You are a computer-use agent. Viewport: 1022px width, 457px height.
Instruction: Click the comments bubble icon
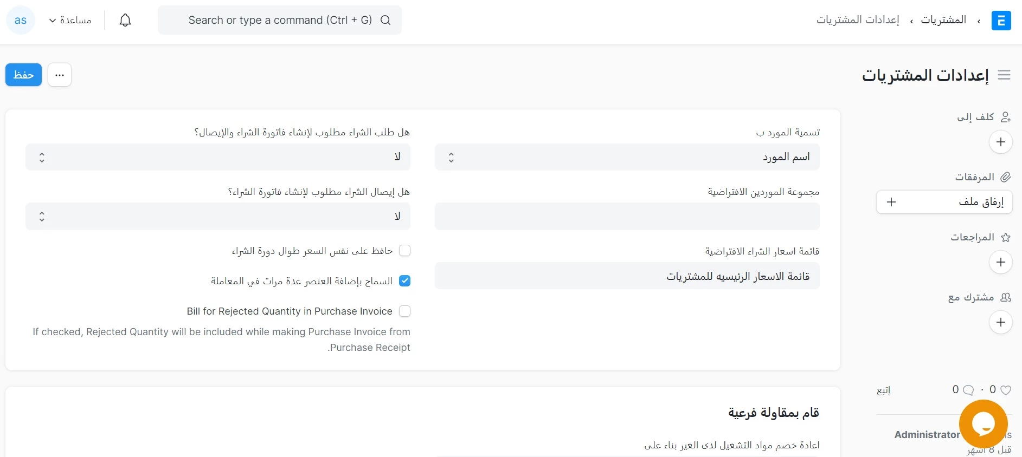(968, 390)
